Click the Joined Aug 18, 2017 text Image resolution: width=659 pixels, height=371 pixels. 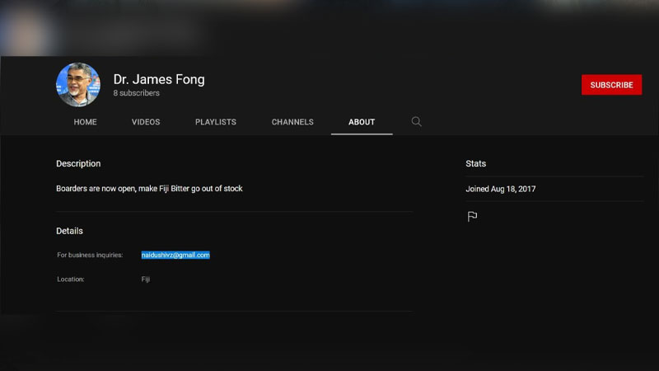click(x=501, y=189)
